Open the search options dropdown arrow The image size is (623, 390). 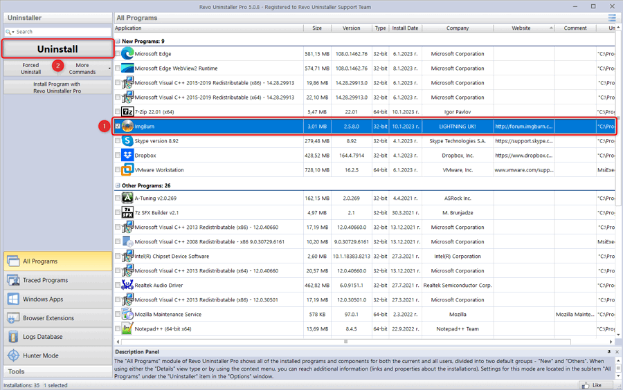pyautogui.click(x=13, y=32)
